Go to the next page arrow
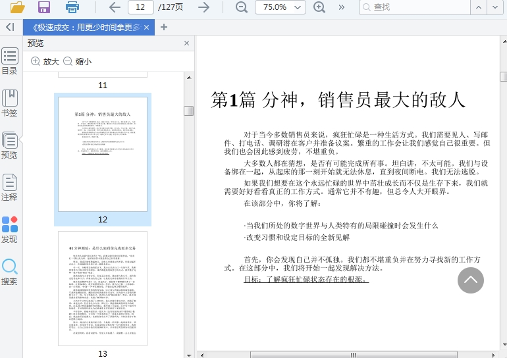This screenshot has height=358, width=507. [x=203, y=7]
